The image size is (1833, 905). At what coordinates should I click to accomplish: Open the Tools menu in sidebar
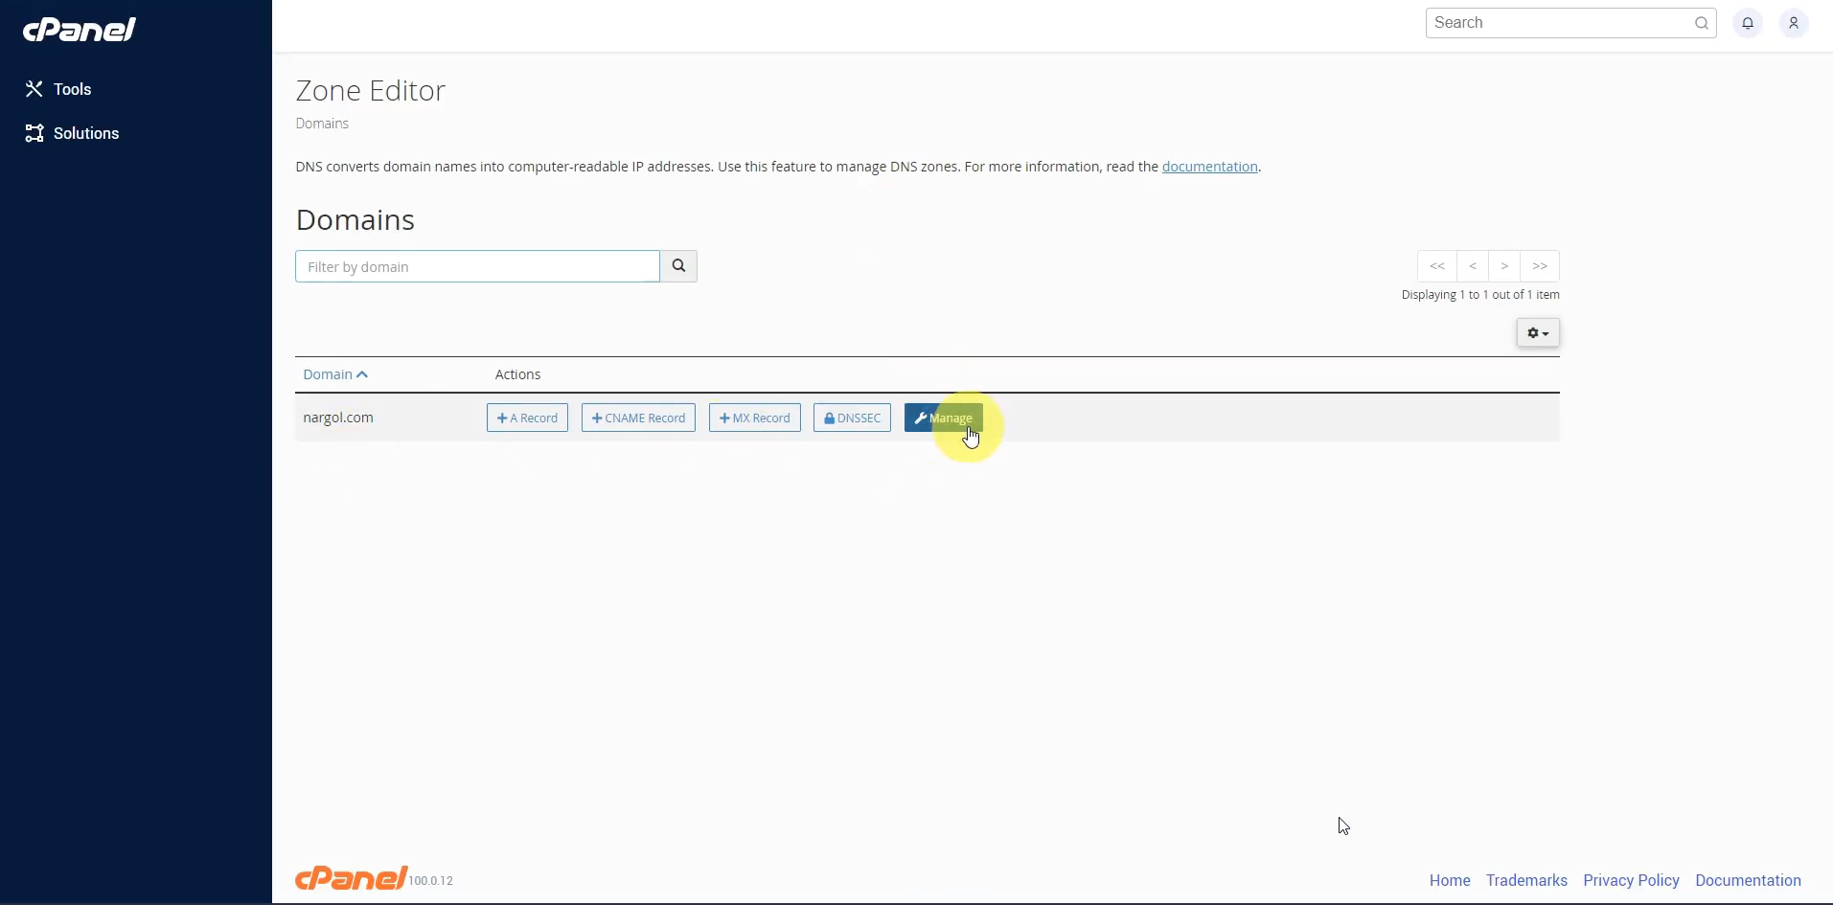coord(59,89)
